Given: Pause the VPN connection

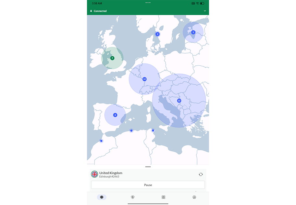Looking at the screenshot, I should point(148,185).
